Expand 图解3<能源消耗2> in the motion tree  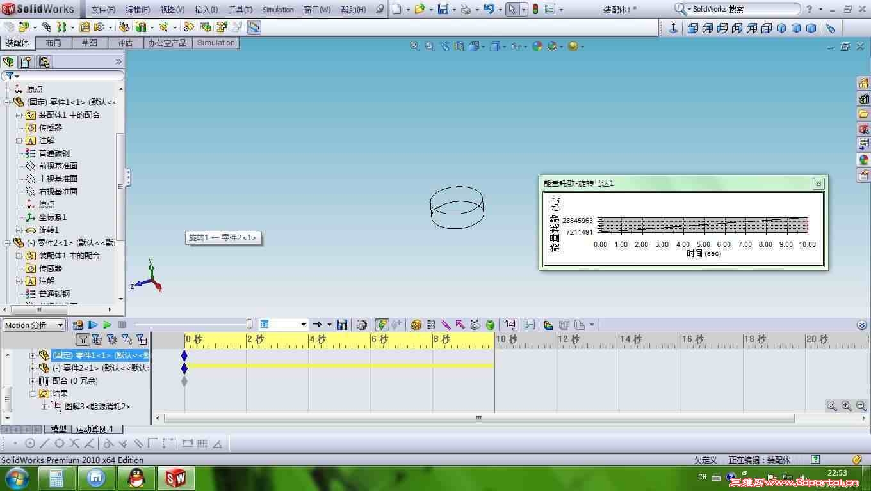[x=44, y=407]
